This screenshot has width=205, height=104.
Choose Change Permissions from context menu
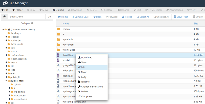tap(92, 87)
